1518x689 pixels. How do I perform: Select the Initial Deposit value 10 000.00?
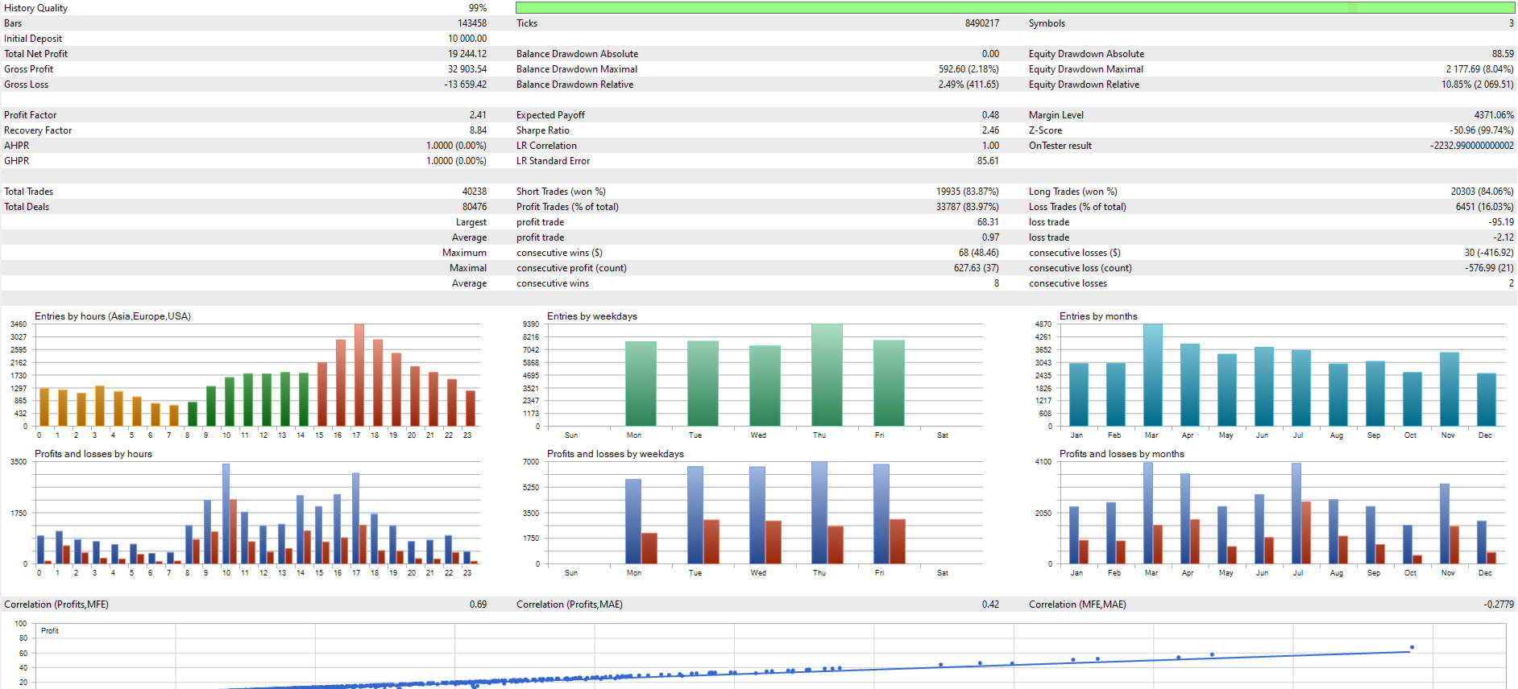(467, 39)
